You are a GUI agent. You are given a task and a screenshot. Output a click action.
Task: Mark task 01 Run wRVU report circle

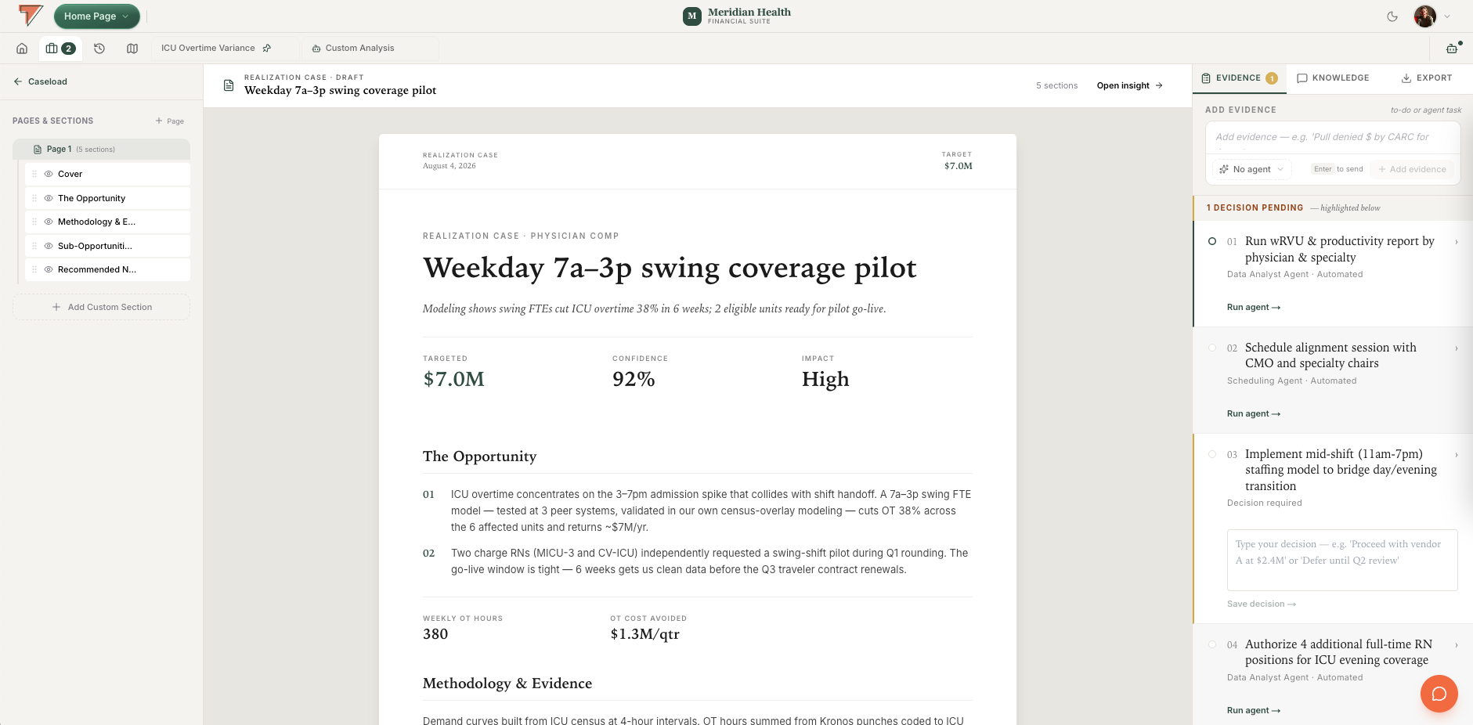click(x=1212, y=241)
